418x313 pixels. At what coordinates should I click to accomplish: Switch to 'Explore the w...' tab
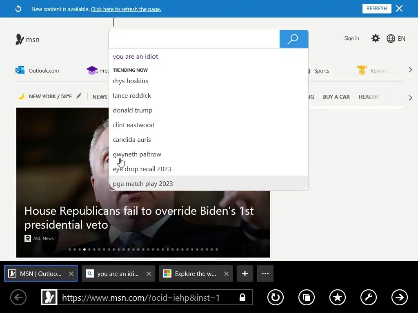[x=196, y=273]
